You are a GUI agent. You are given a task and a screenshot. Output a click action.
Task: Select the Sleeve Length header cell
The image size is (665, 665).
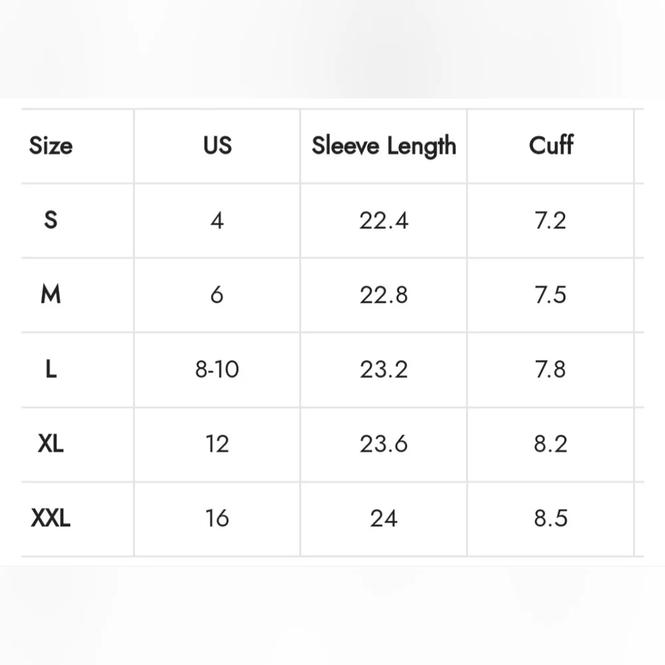384,146
